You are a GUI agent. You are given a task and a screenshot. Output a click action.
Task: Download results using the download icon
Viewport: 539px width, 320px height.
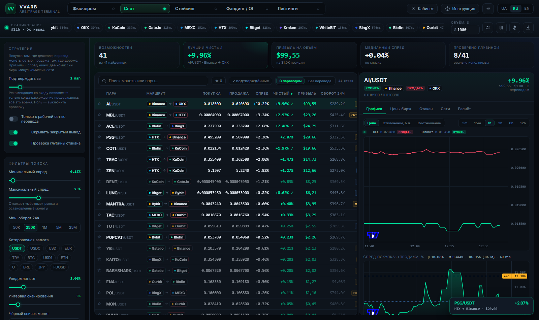(528, 28)
